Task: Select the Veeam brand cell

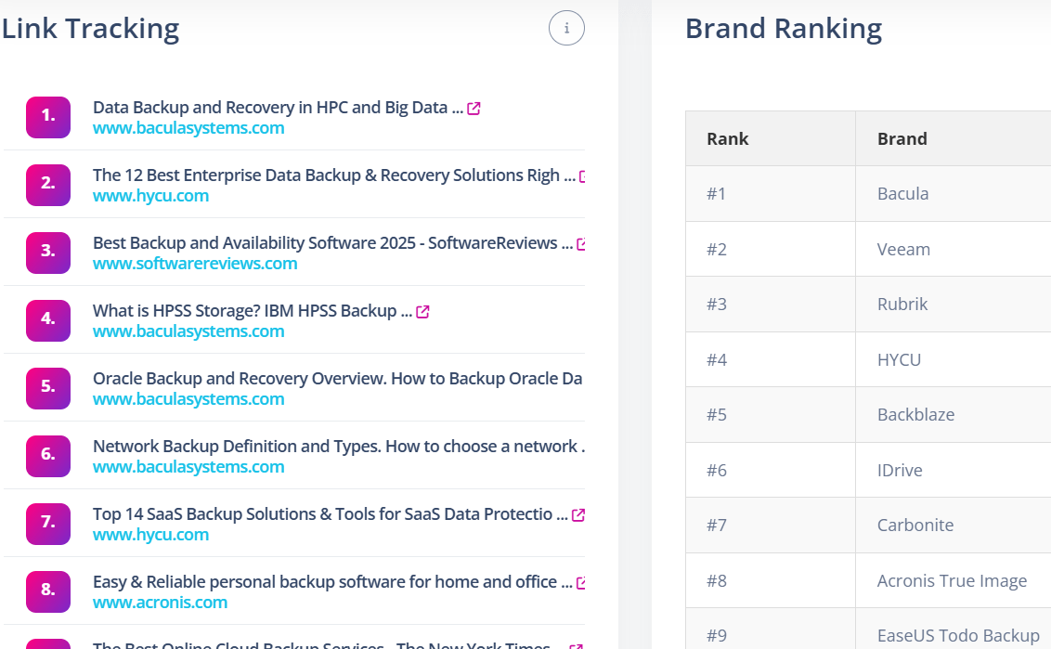Action: [x=954, y=250]
